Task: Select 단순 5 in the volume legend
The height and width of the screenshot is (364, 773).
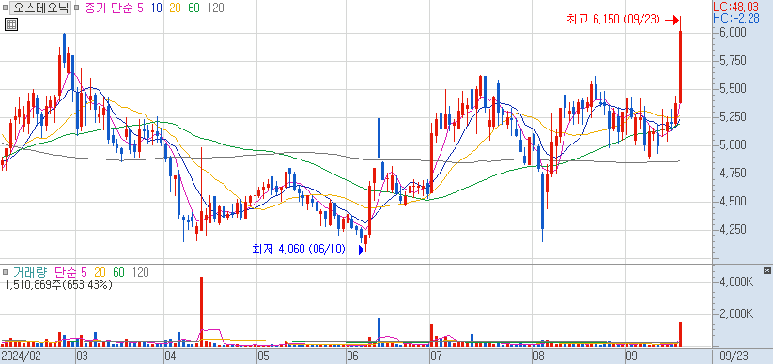Action: tap(70, 272)
